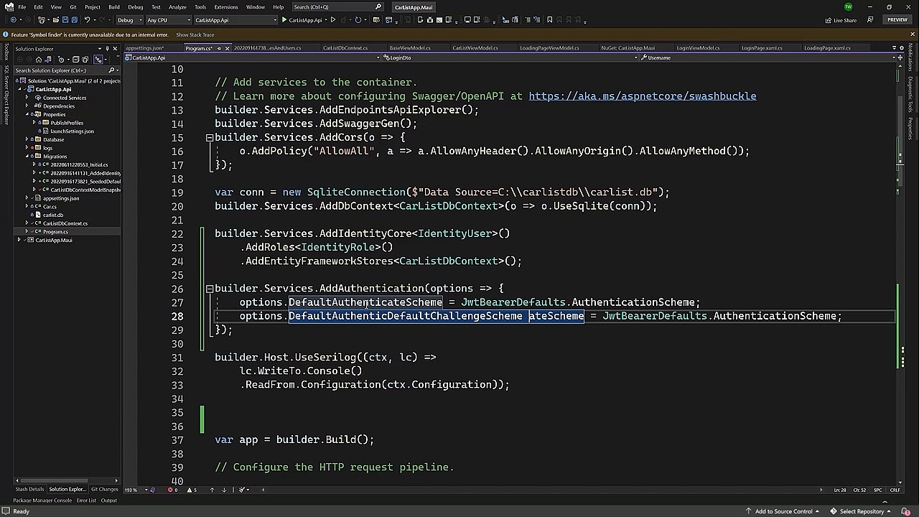Image resolution: width=919 pixels, height=517 pixels.
Task: Collapse the Properties folder node
Action: 27,114
